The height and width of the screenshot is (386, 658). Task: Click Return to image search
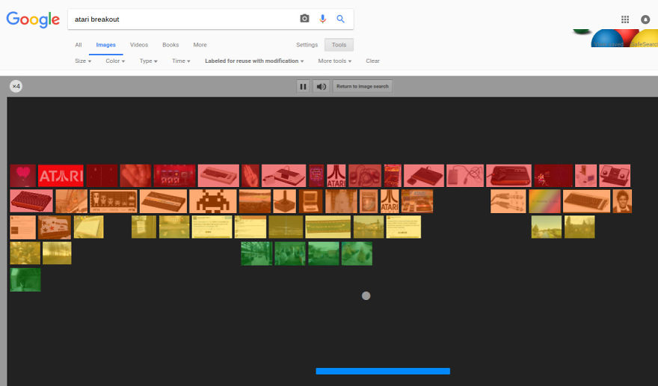pyautogui.click(x=363, y=87)
